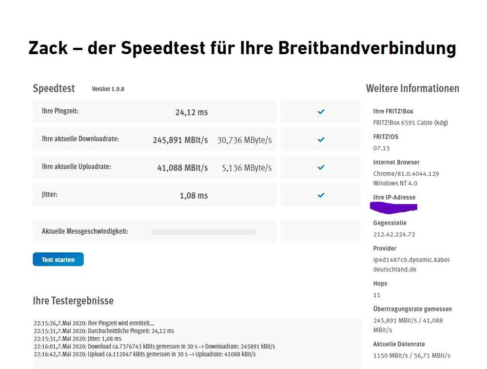The width and height of the screenshot is (487, 369).
Task: Click the checkmark next to Jitter
Action: point(320,195)
